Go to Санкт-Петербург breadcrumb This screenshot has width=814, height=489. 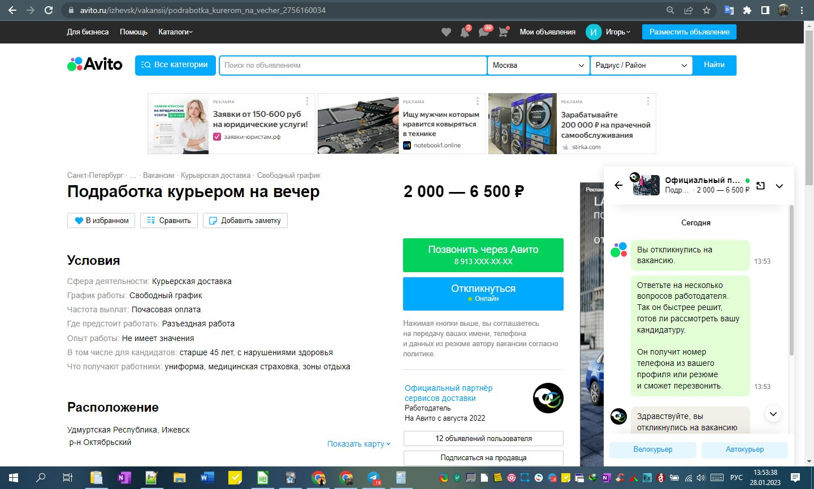95,176
